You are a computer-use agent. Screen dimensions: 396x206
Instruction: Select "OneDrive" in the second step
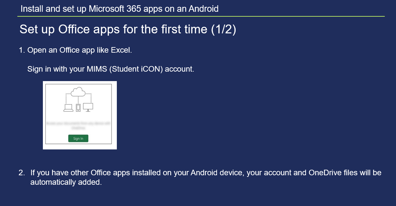click(x=324, y=173)
